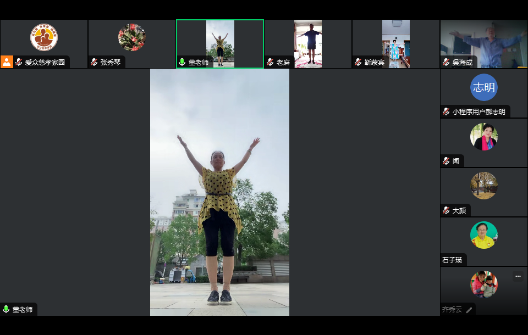This screenshot has height=335, width=528.
Task: Open the three-dot more menu on 齐秀云's tile
Action: pyautogui.click(x=518, y=276)
